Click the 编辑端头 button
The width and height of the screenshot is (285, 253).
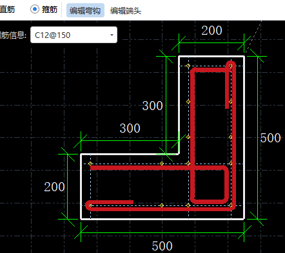pyautogui.click(x=126, y=10)
